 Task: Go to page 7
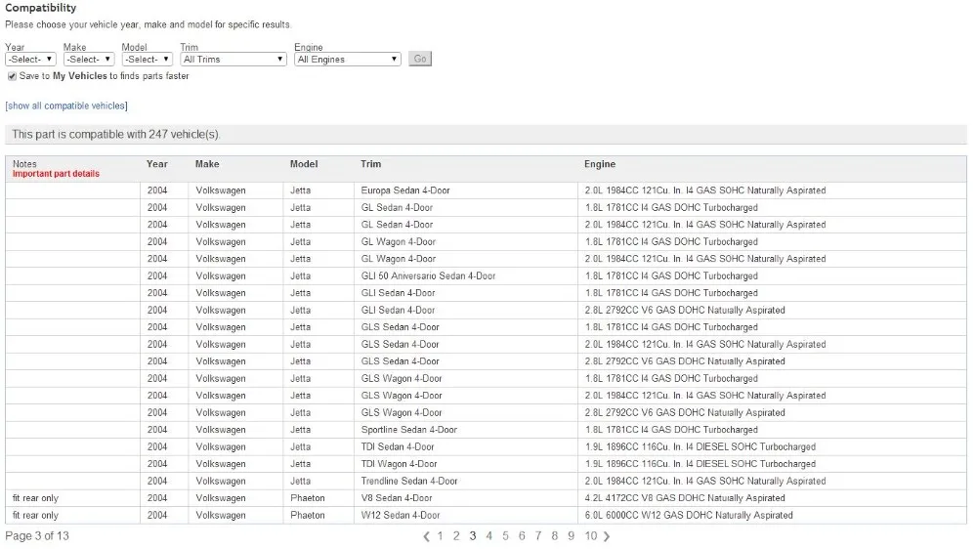[x=537, y=536]
